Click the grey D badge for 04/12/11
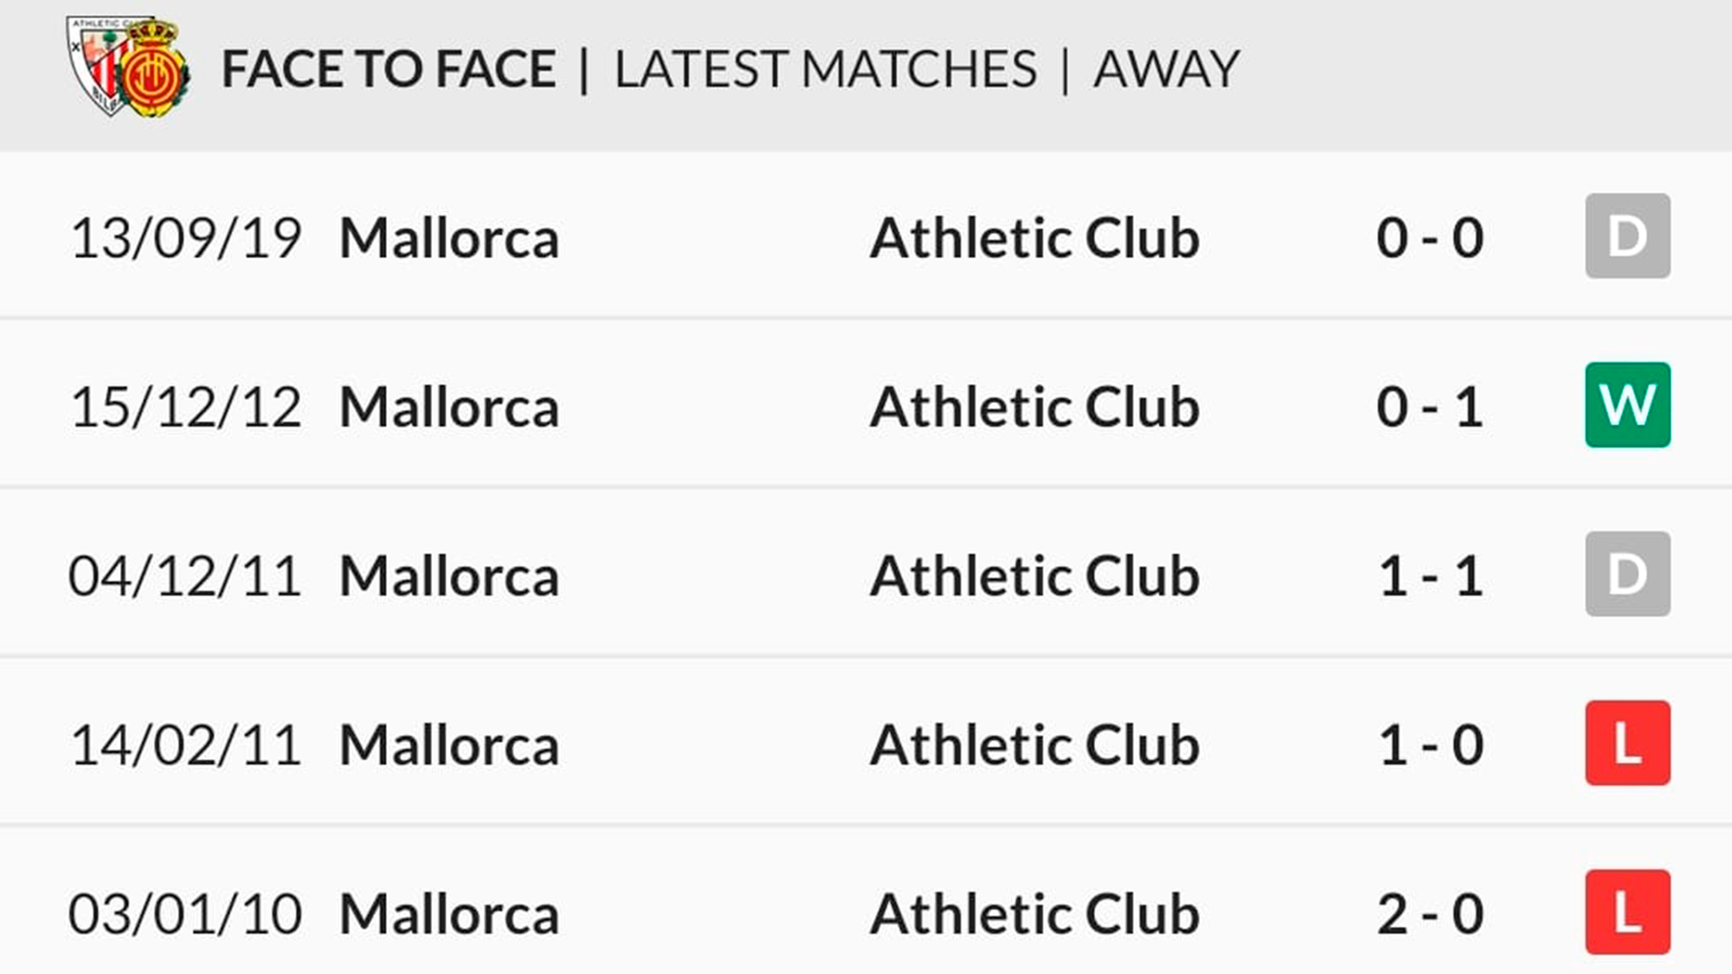Viewport: 1732px width, 974px height. (x=1627, y=574)
